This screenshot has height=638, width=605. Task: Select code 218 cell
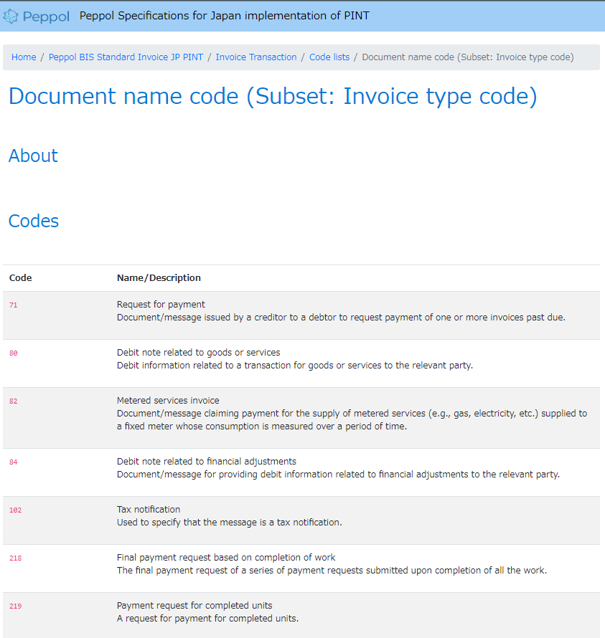pyautogui.click(x=16, y=558)
